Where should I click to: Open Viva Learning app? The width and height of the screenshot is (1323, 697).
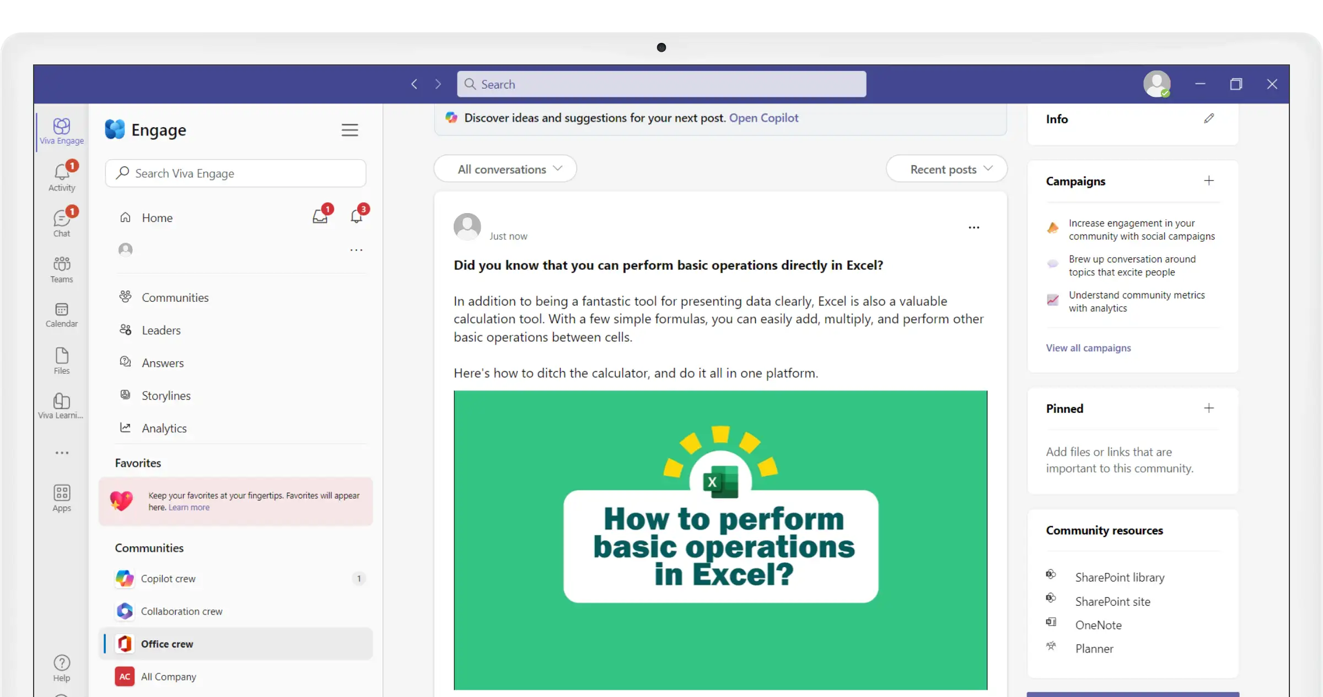point(62,406)
